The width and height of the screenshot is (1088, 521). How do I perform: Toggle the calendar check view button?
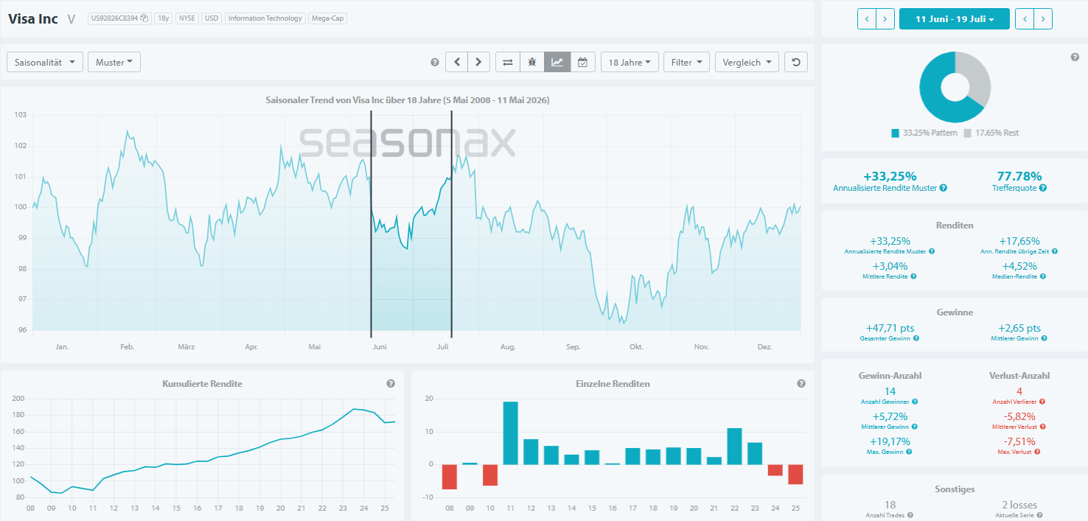[582, 63]
